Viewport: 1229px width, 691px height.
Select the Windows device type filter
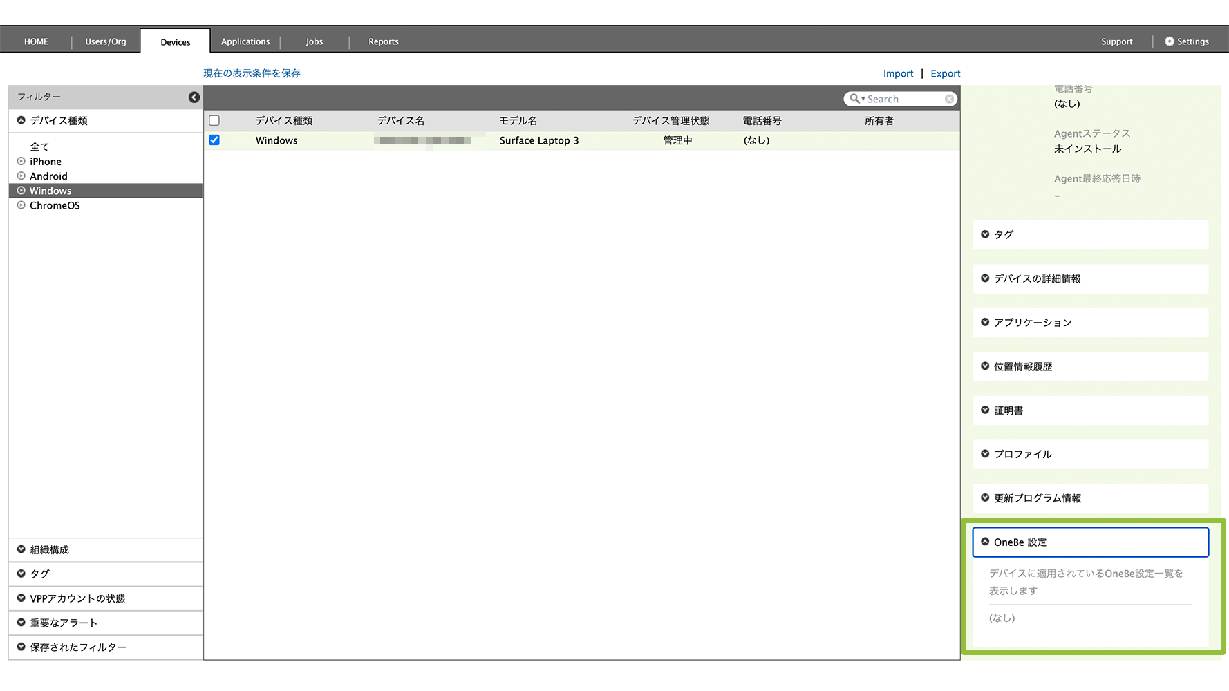[106, 191]
